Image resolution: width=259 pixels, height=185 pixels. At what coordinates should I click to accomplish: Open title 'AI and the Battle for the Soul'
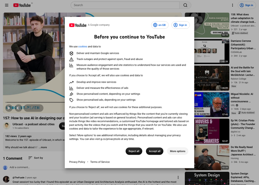coord(243,71)
